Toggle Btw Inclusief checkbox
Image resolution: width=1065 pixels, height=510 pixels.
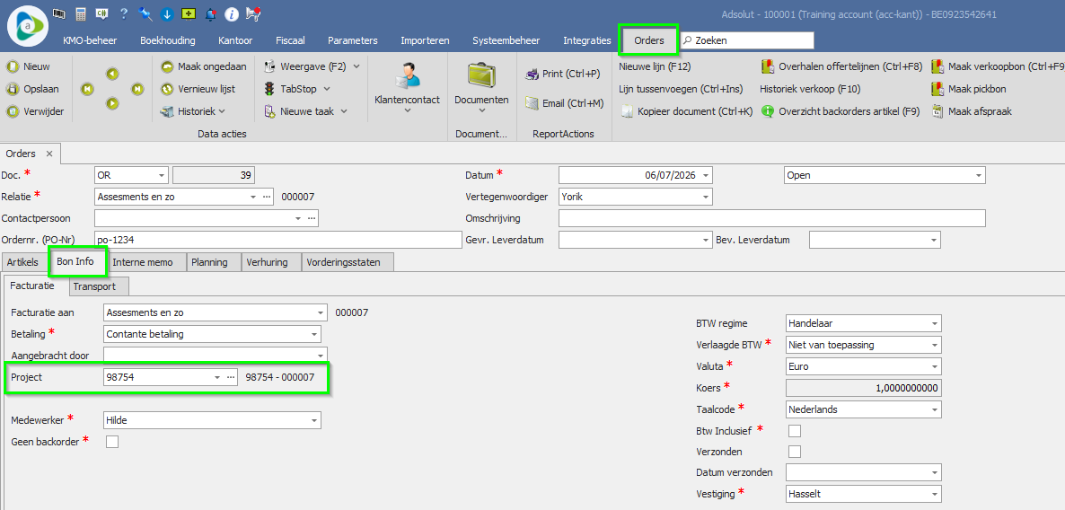(794, 431)
